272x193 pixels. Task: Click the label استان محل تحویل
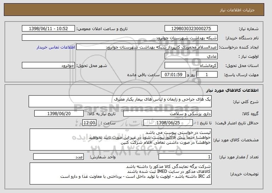[242, 66]
